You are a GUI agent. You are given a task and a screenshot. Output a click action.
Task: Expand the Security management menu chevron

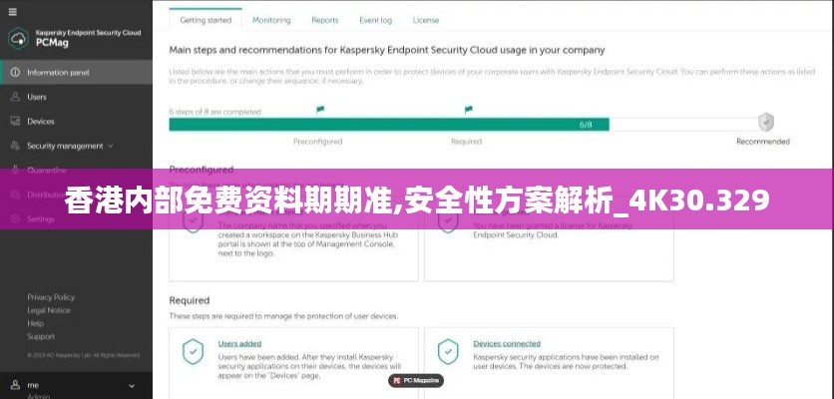(111, 146)
